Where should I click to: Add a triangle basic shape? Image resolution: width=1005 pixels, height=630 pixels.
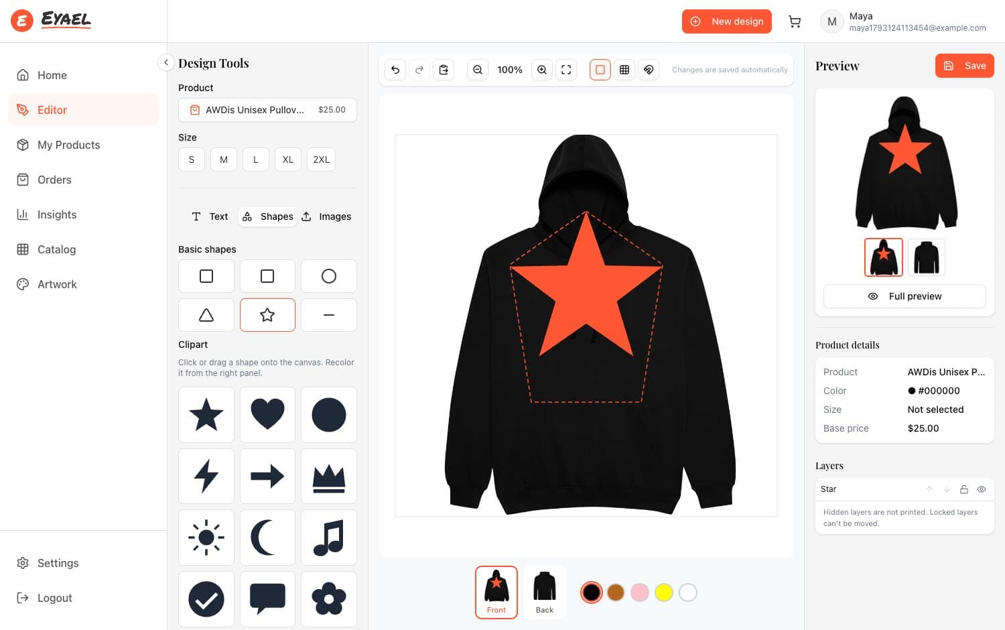pos(206,315)
